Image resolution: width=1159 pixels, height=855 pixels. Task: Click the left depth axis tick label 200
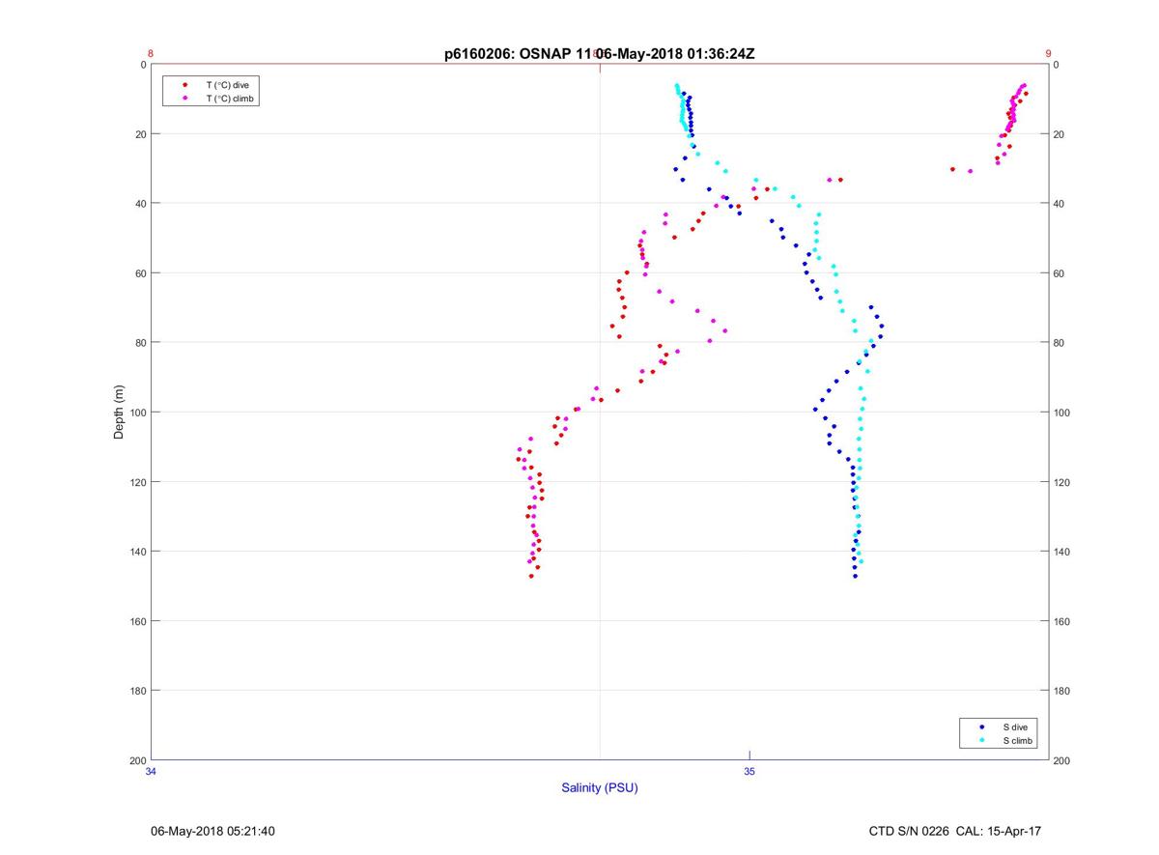(137, 760)
